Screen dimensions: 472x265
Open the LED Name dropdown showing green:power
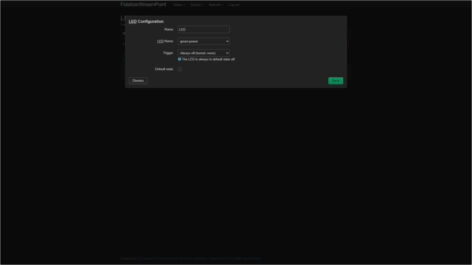[x=203, y=41]
